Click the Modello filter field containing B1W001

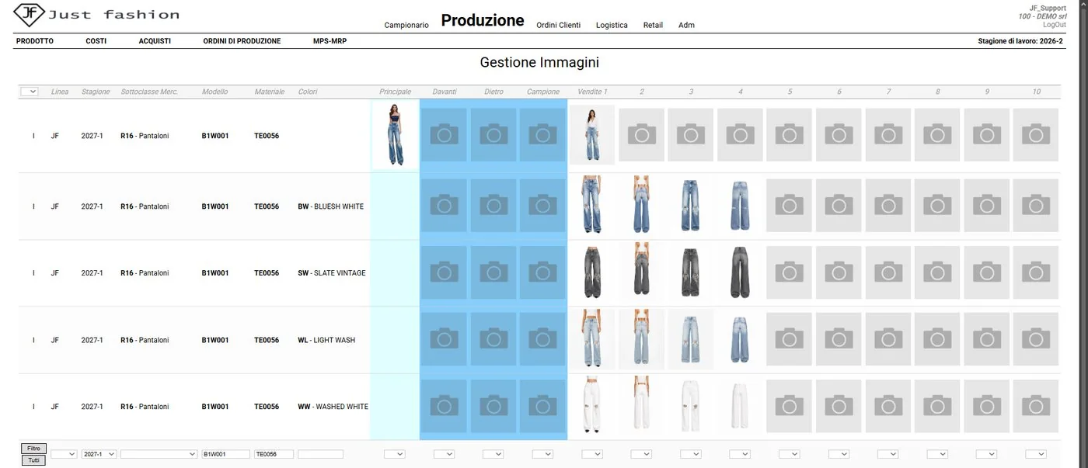pos(226,454)
